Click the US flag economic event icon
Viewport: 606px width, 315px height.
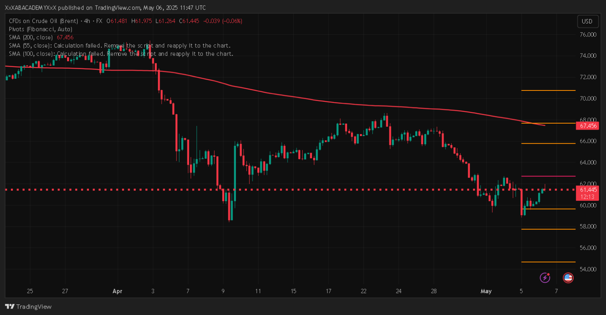point(568,277)
